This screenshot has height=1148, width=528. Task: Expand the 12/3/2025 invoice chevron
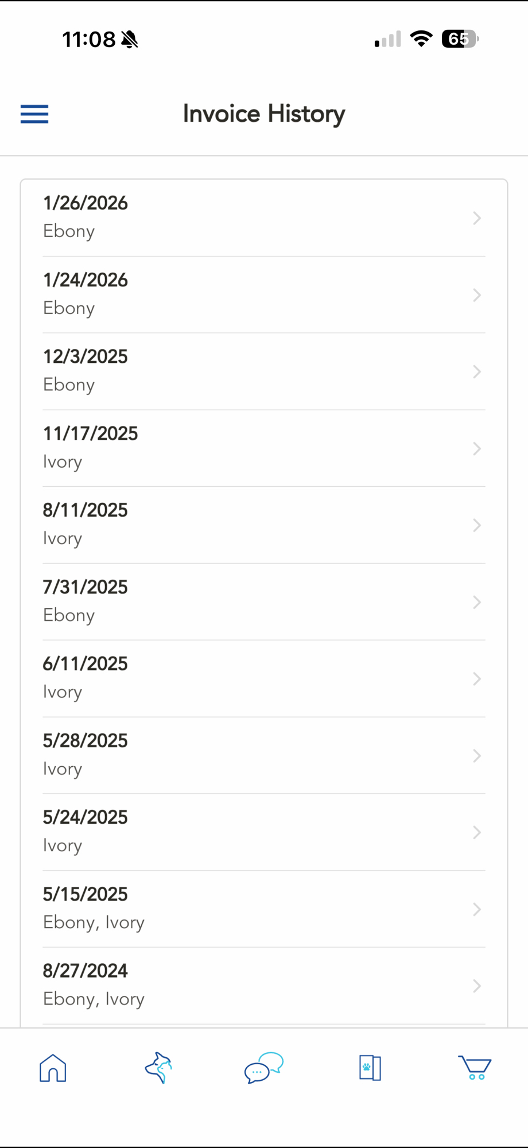(x=476, y=372)
